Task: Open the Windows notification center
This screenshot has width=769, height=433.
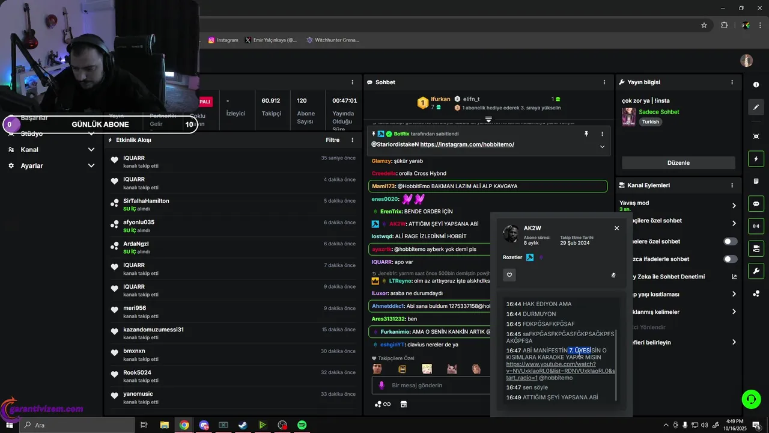Action: click(757, 425)
